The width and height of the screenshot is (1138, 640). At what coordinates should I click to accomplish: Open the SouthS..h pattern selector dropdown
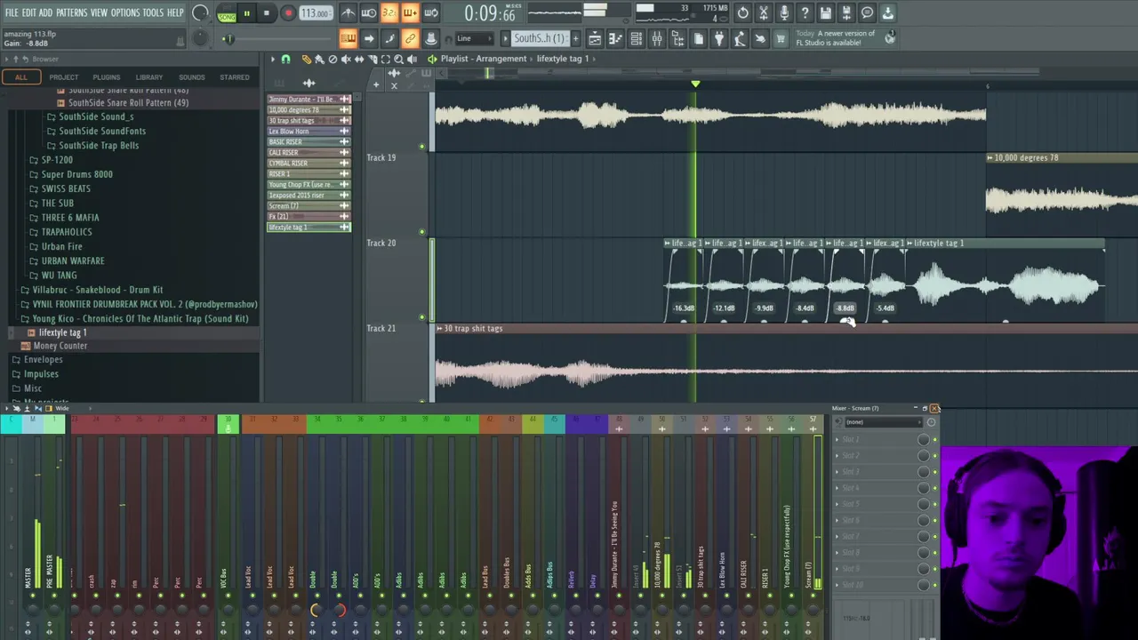pyautogui.click(x=540, y=38)
